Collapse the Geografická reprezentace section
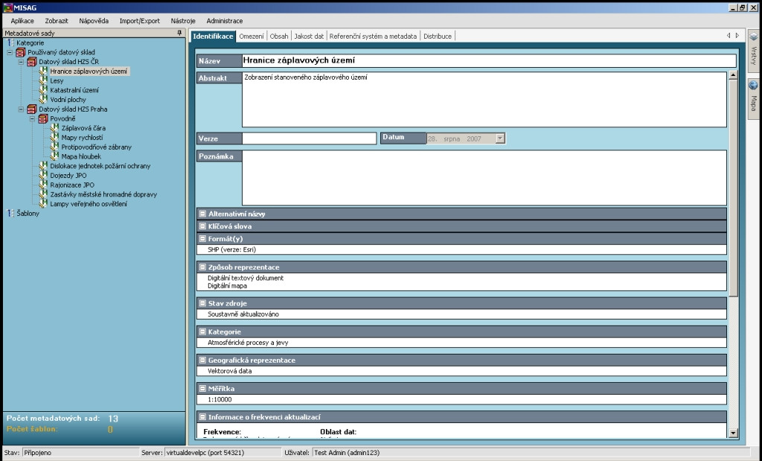 (202, 360)
